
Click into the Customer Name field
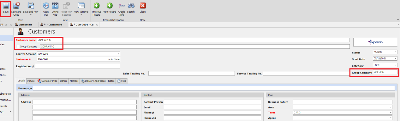(193, 40)
